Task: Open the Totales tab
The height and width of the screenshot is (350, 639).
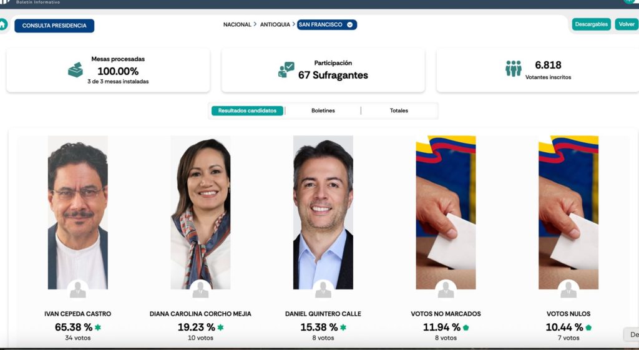Action: (399, 110)
